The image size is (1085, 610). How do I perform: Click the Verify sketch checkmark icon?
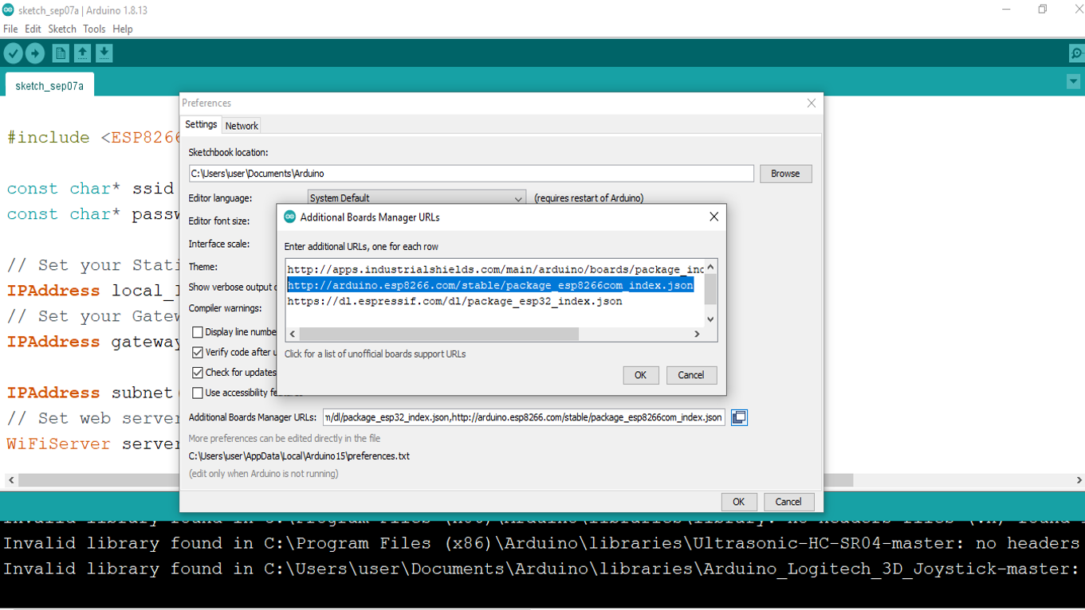14,53
